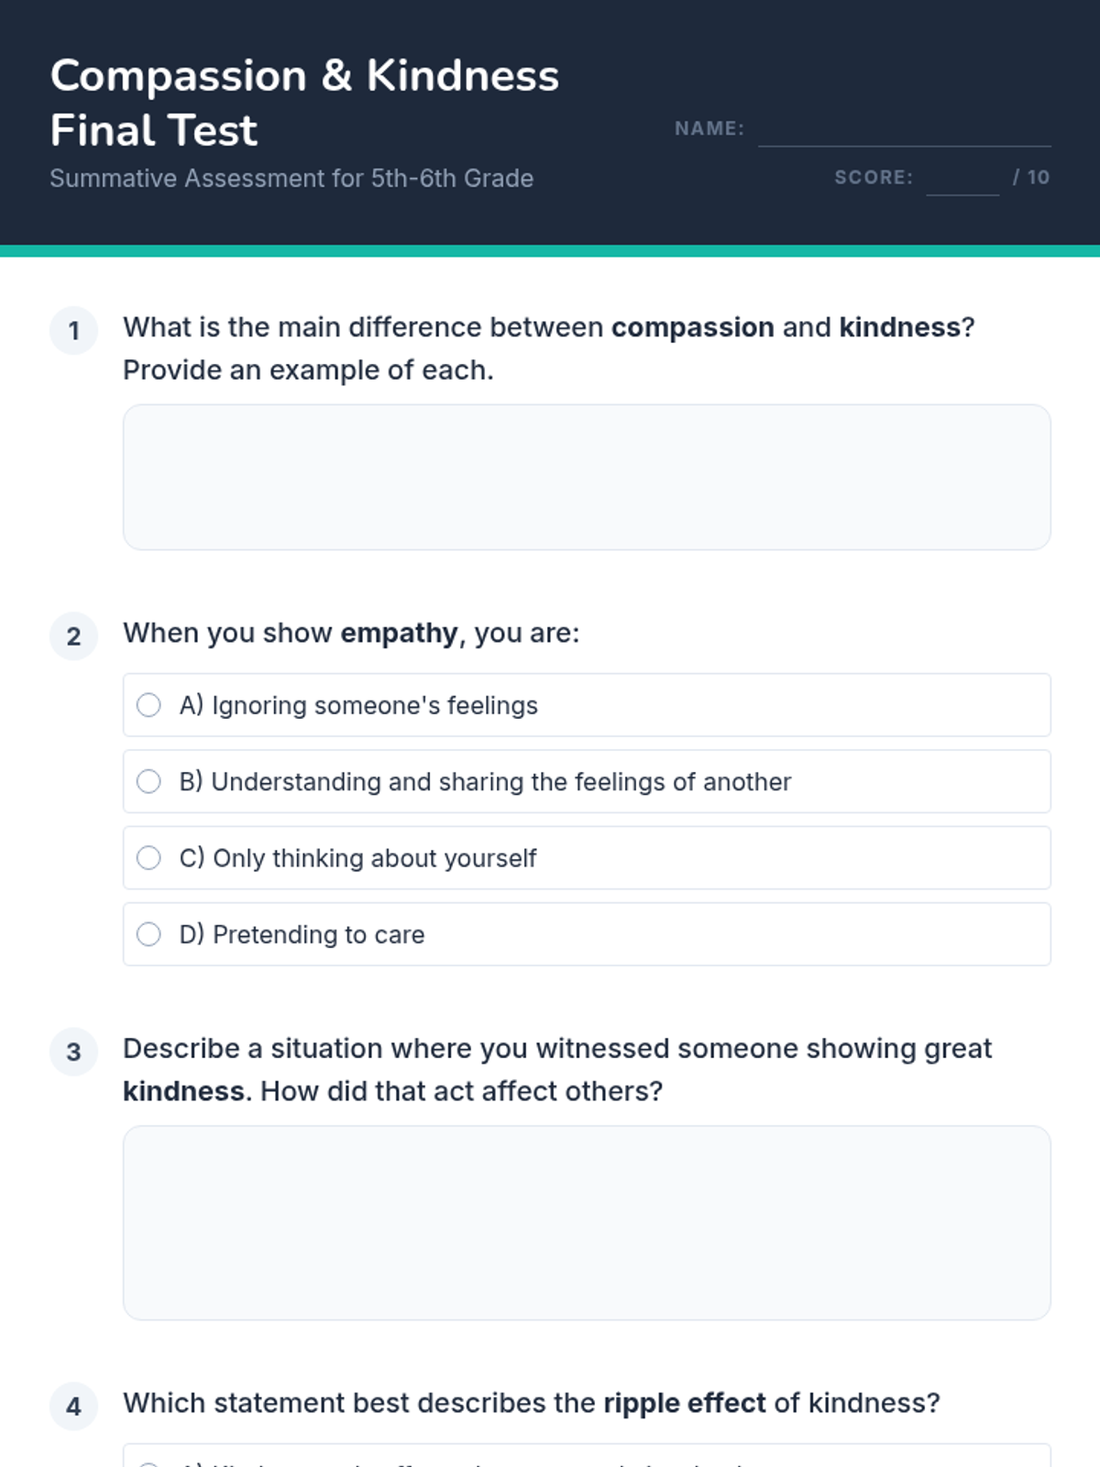Click the Name input line
The width and height of the screenshot is (1100, 1467).
pos(904,131)
